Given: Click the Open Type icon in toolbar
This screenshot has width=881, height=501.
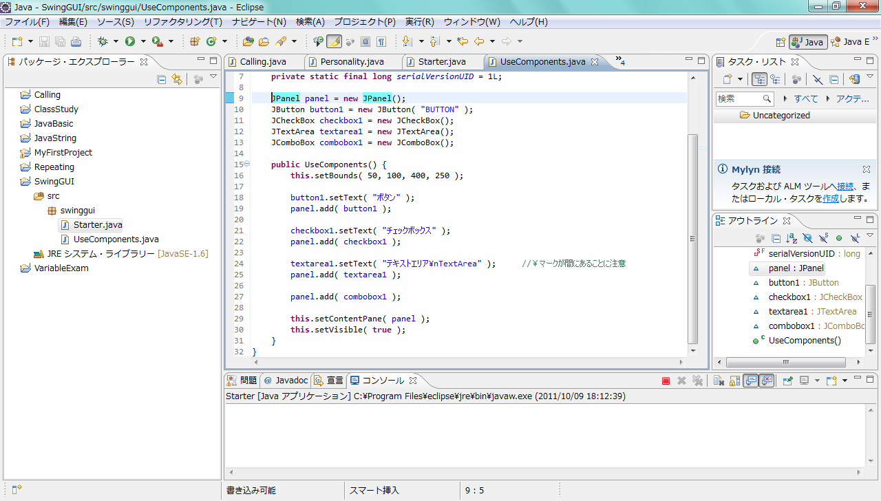Looking at the screenshot, I should point(248,41).
